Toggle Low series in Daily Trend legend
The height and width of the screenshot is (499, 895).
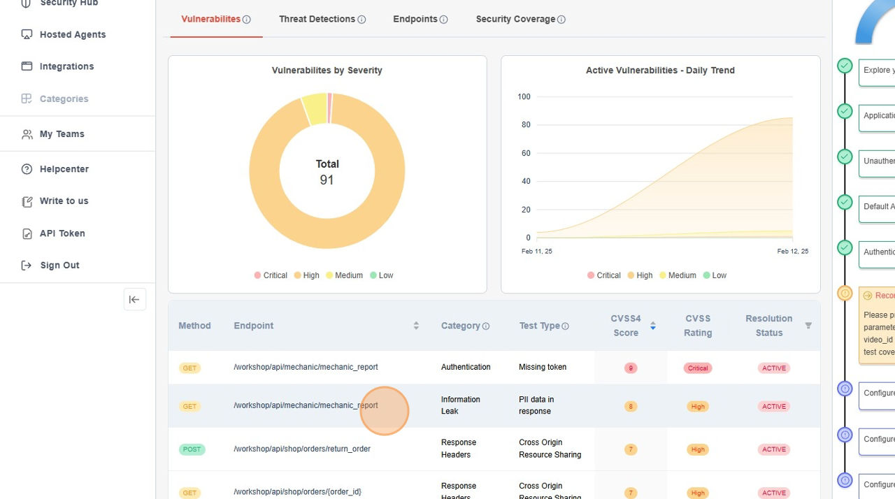[x=714, y=275]
